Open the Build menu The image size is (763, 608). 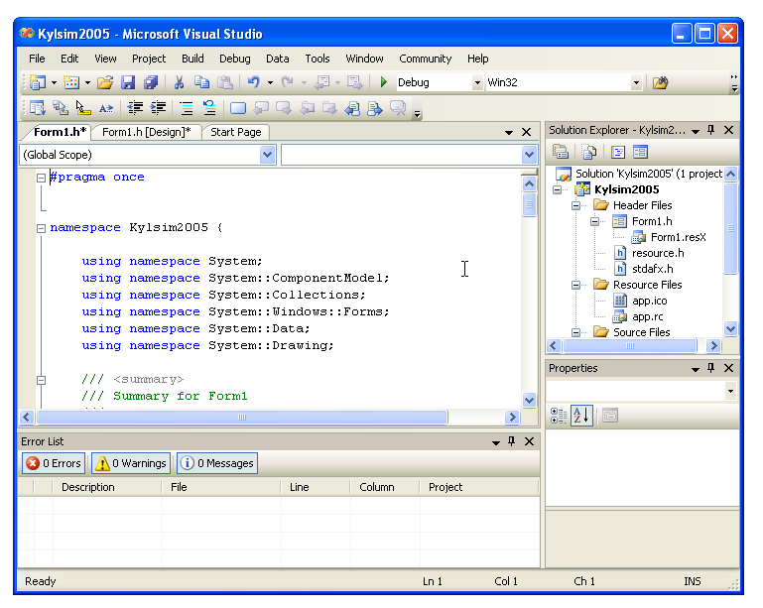[x=192, y=59]
